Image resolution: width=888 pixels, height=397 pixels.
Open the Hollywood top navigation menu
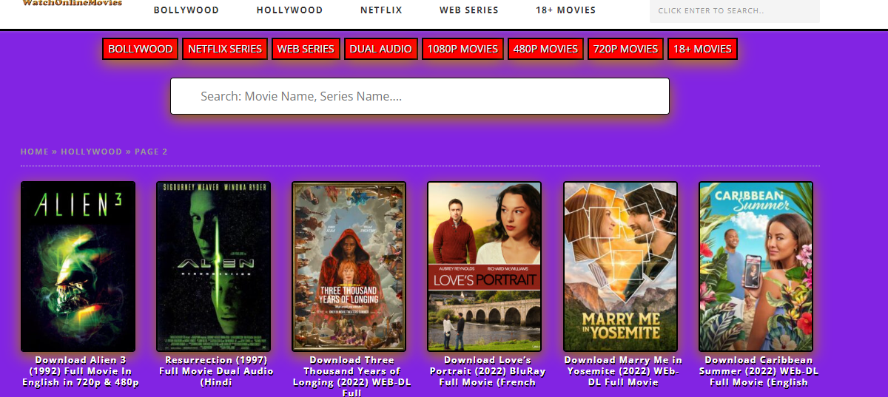pos(289,10)
